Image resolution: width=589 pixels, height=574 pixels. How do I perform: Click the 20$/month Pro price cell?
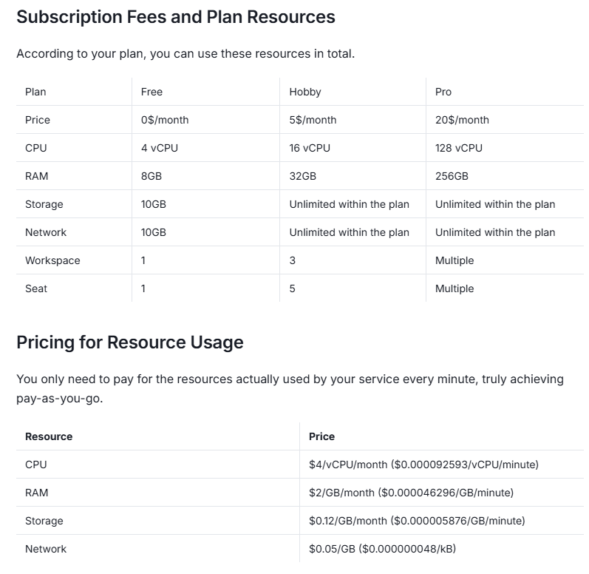click(462, 120)
